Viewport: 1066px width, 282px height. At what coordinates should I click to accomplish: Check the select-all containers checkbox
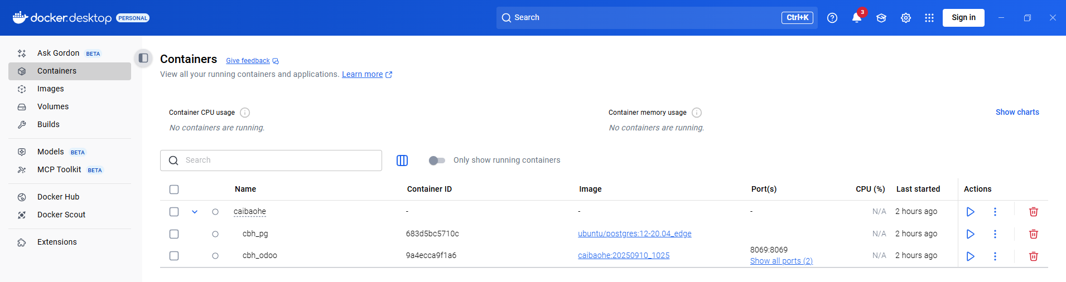[174, 189]
